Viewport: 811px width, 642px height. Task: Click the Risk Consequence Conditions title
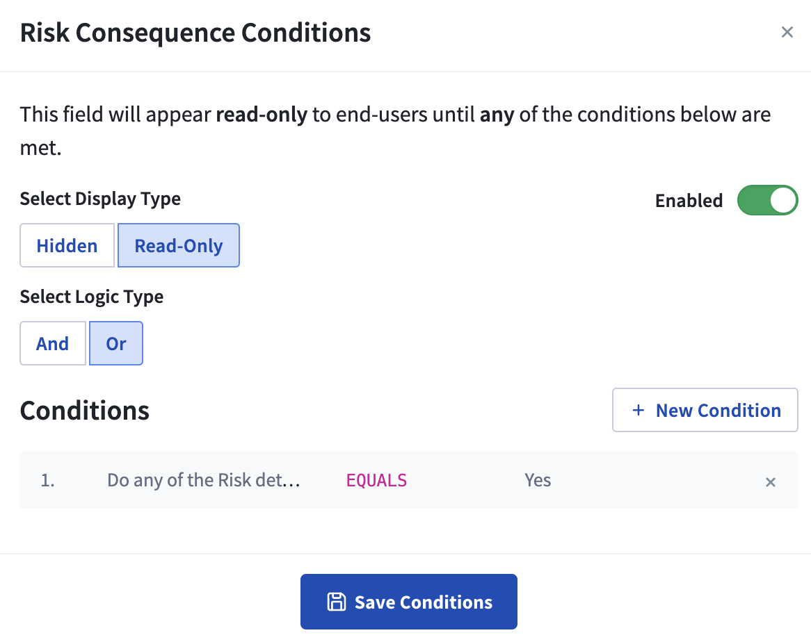(195, 33)
